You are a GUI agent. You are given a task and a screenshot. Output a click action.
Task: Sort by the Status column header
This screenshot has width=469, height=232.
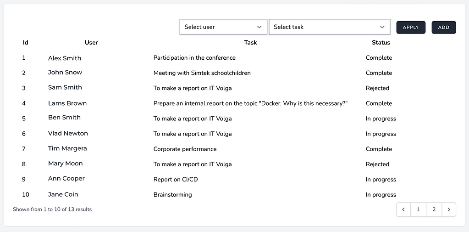(381, 43)
